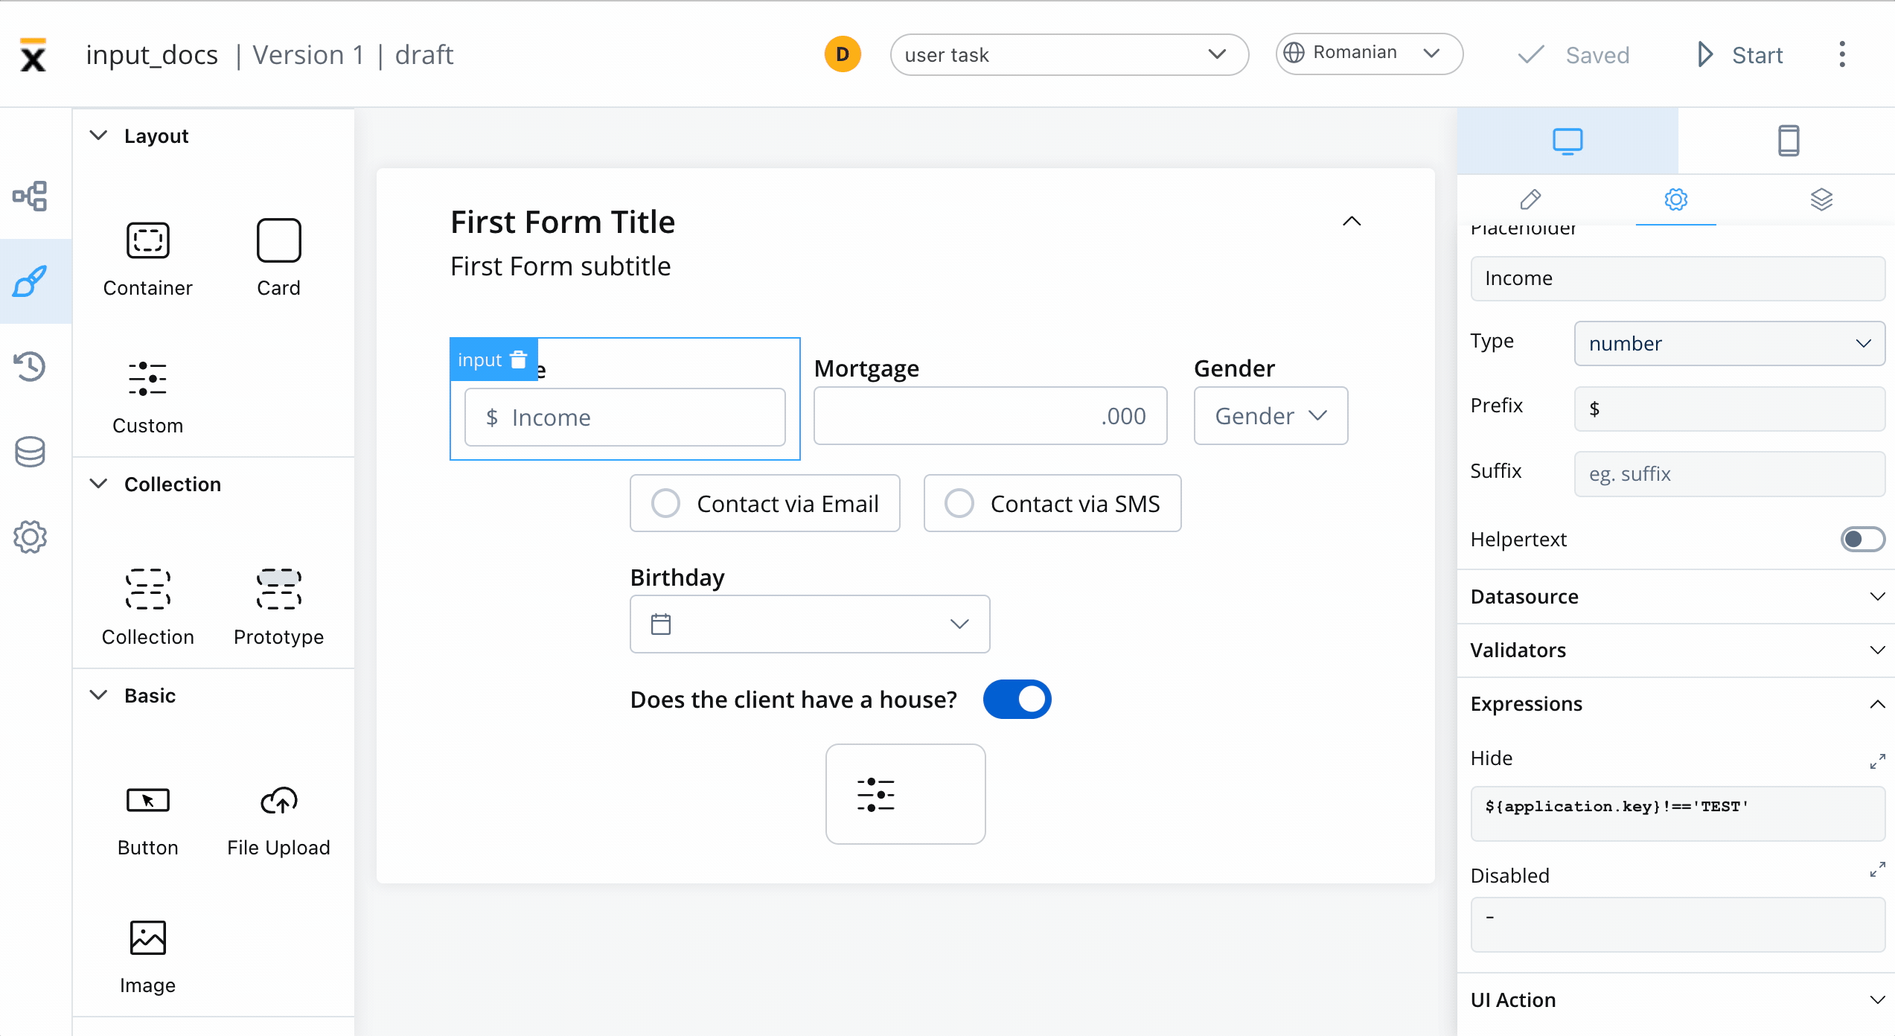The width and height of the screenshot is (1895, 1036).
Task: Click the Start button
Action: 1739,54
